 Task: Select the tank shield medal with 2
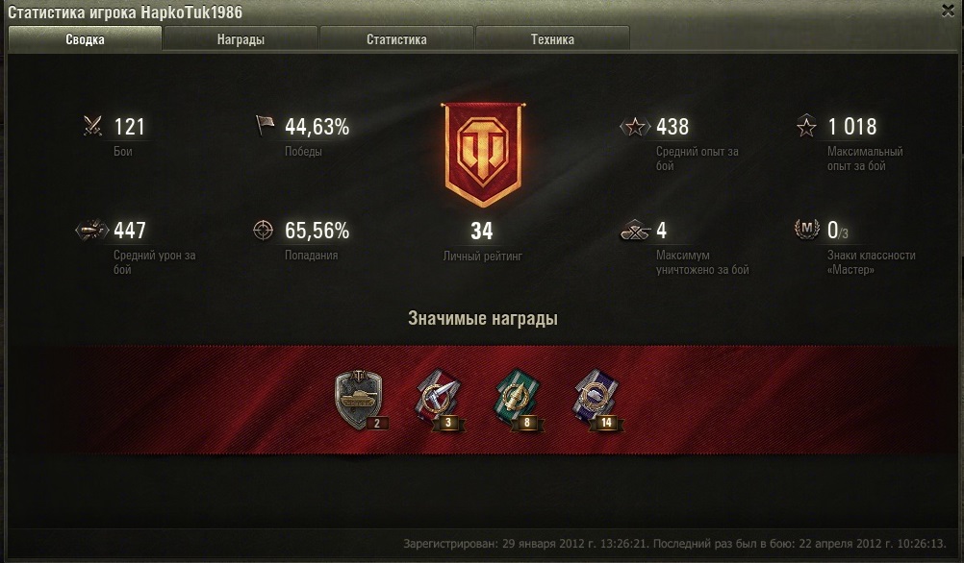pos(360,401)
